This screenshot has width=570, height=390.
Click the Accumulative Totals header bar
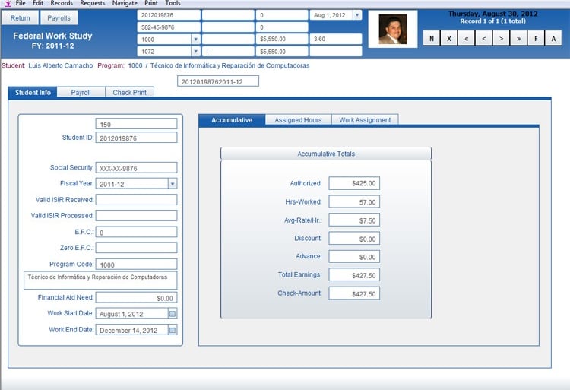(326, 154)
